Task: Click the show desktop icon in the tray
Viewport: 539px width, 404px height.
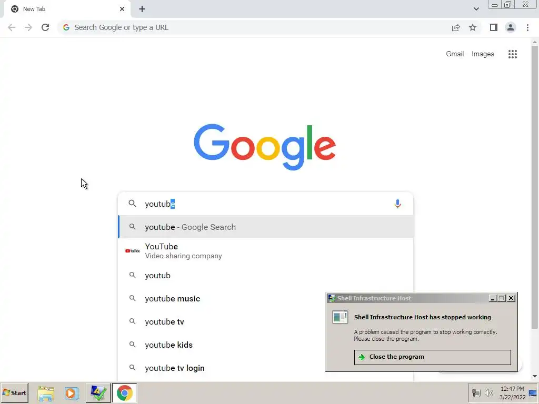Action: (533, 393)
